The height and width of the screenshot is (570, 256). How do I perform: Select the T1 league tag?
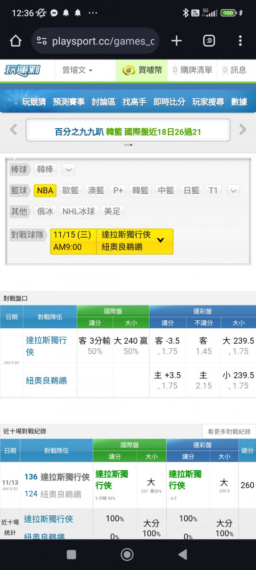[x=213, y=190]
